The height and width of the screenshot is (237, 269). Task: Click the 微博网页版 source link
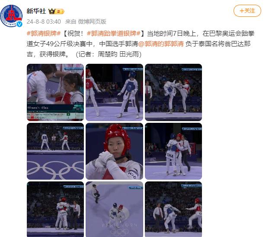click(92, 22)
